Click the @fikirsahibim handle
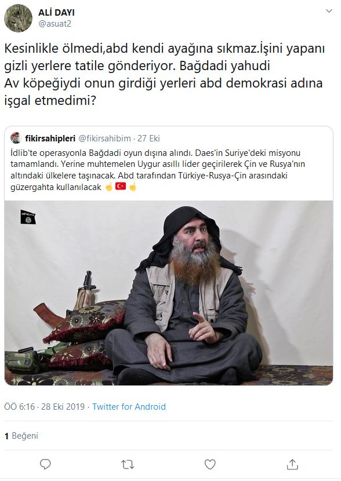 pos(104,139)
